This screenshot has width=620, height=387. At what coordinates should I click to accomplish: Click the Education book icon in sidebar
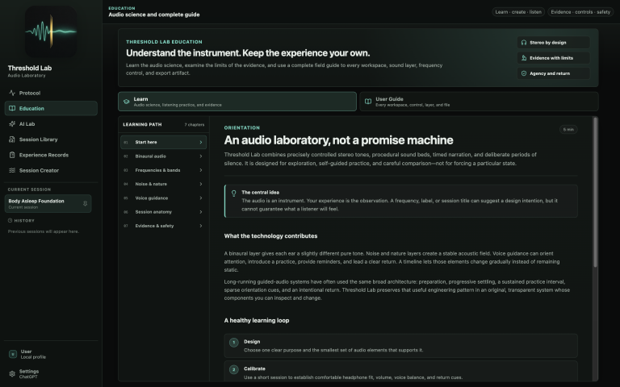(12, 109)
